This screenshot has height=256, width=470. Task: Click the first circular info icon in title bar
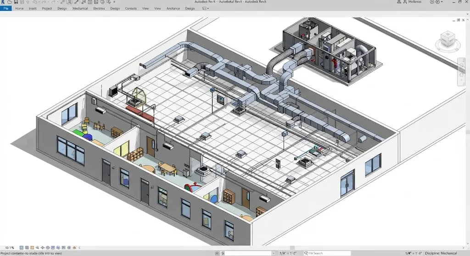[x=432, y=2]
